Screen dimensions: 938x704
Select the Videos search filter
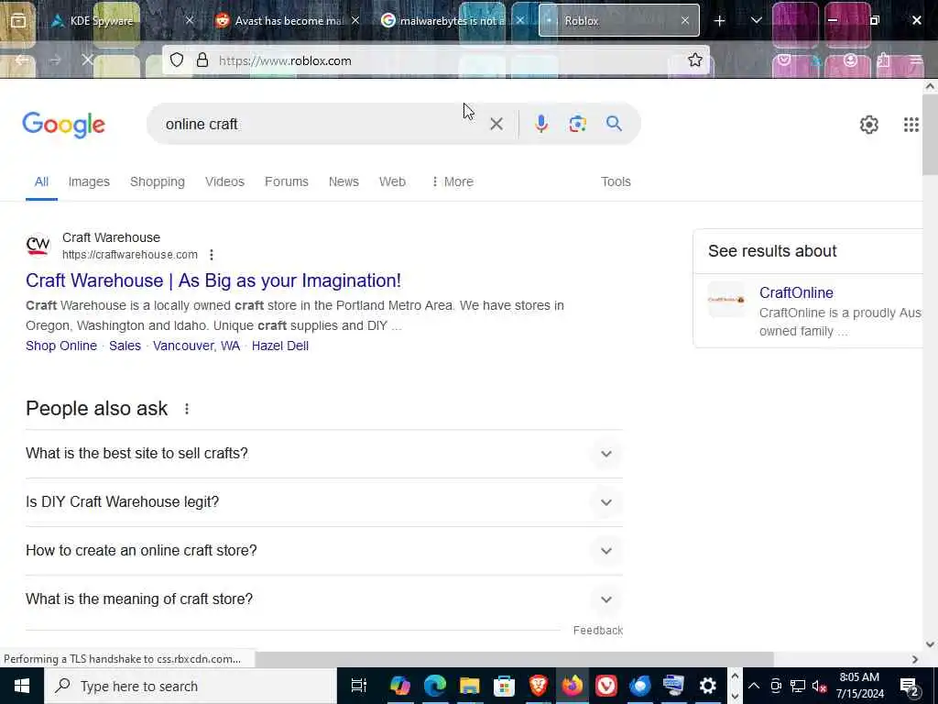click(x=224, y=182)
